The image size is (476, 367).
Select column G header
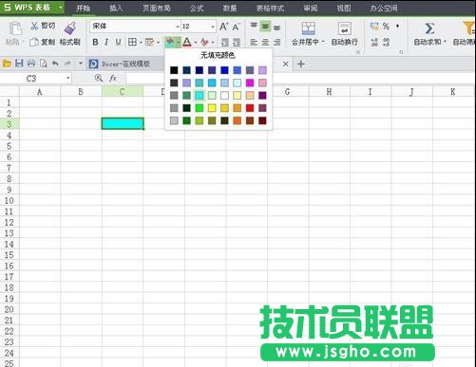(x=287, y=92)
